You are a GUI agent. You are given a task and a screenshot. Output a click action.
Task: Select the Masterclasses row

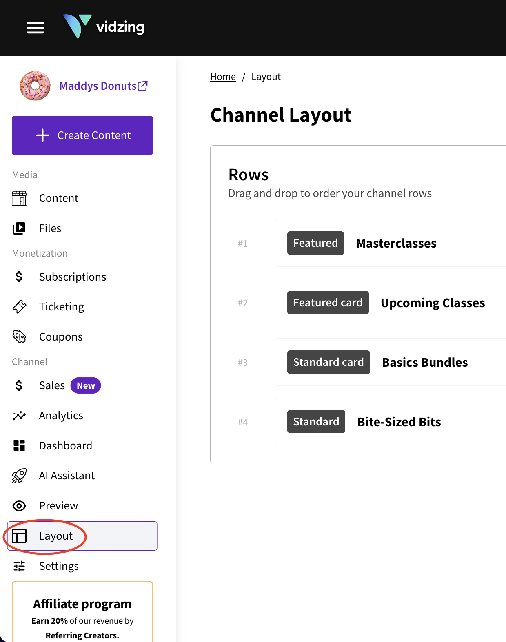coord(391,243)
